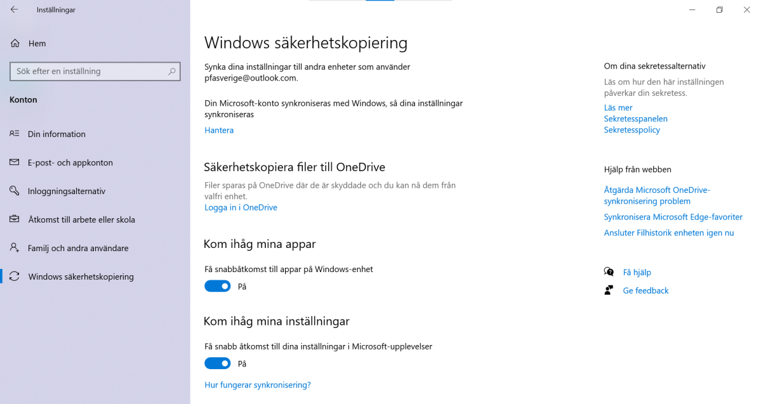Select Inloggningsalternativ in the sidebar

point(67,191)
